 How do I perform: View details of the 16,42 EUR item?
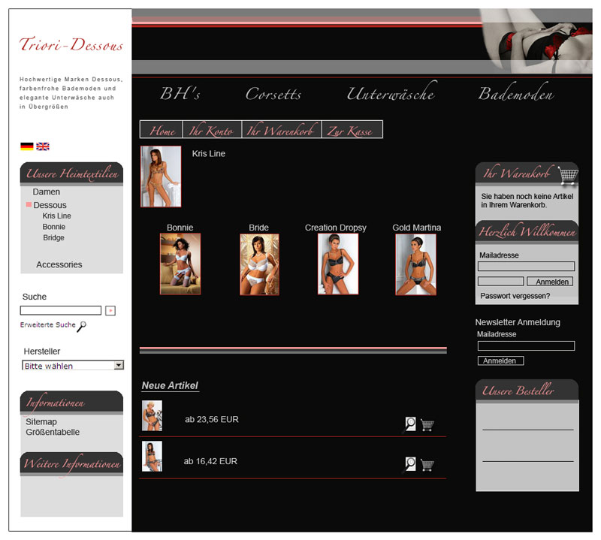click(410, 464)
